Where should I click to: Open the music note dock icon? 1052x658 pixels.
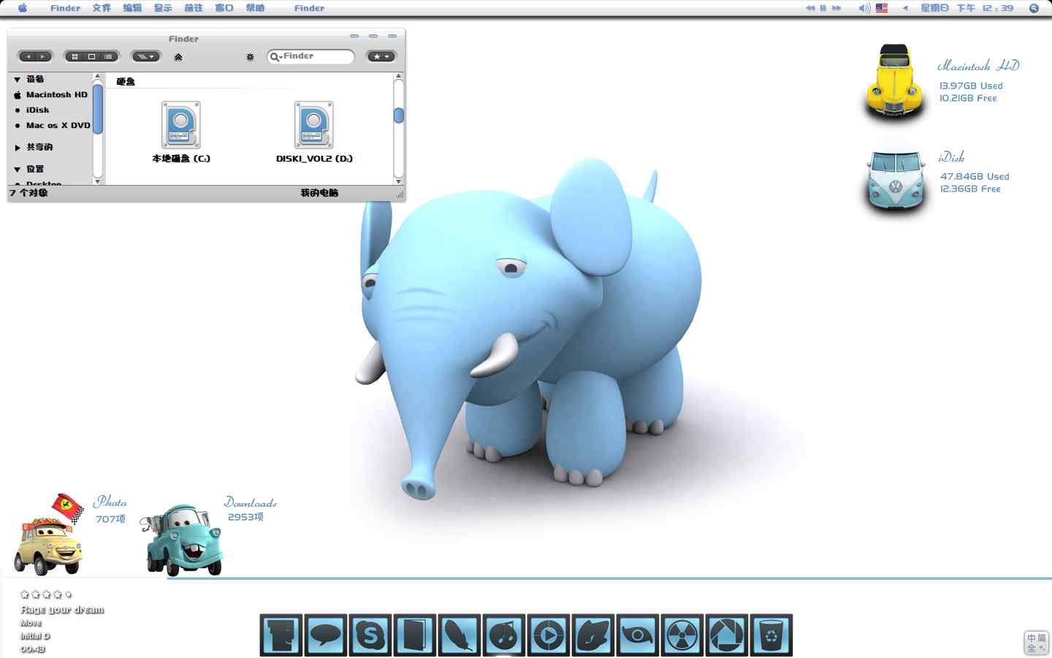point(504,635)
